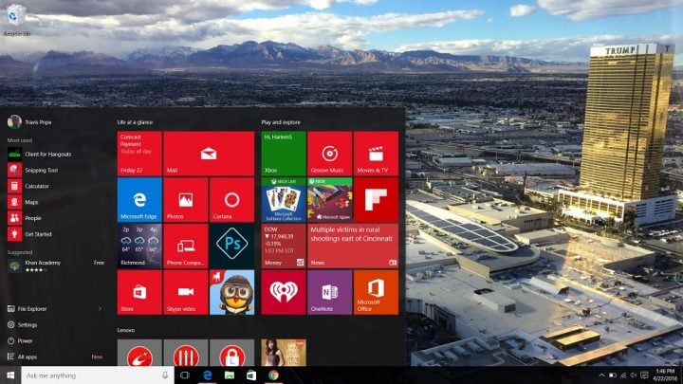Launch Edge from the taskbar
This screenshot has height=384, width=683.
(x=208, y=375)
